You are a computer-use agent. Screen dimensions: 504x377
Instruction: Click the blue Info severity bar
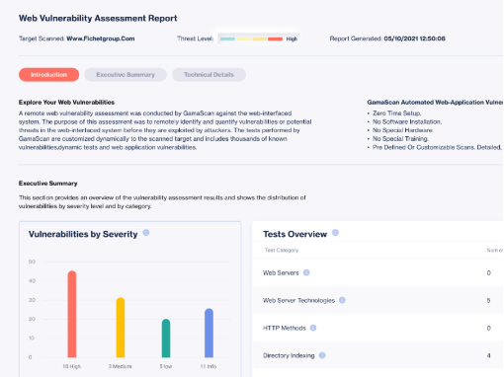(209, 333)
